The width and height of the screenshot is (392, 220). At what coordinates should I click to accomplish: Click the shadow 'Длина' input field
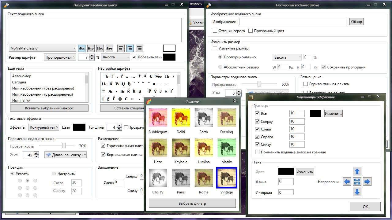tap(286, 182)
